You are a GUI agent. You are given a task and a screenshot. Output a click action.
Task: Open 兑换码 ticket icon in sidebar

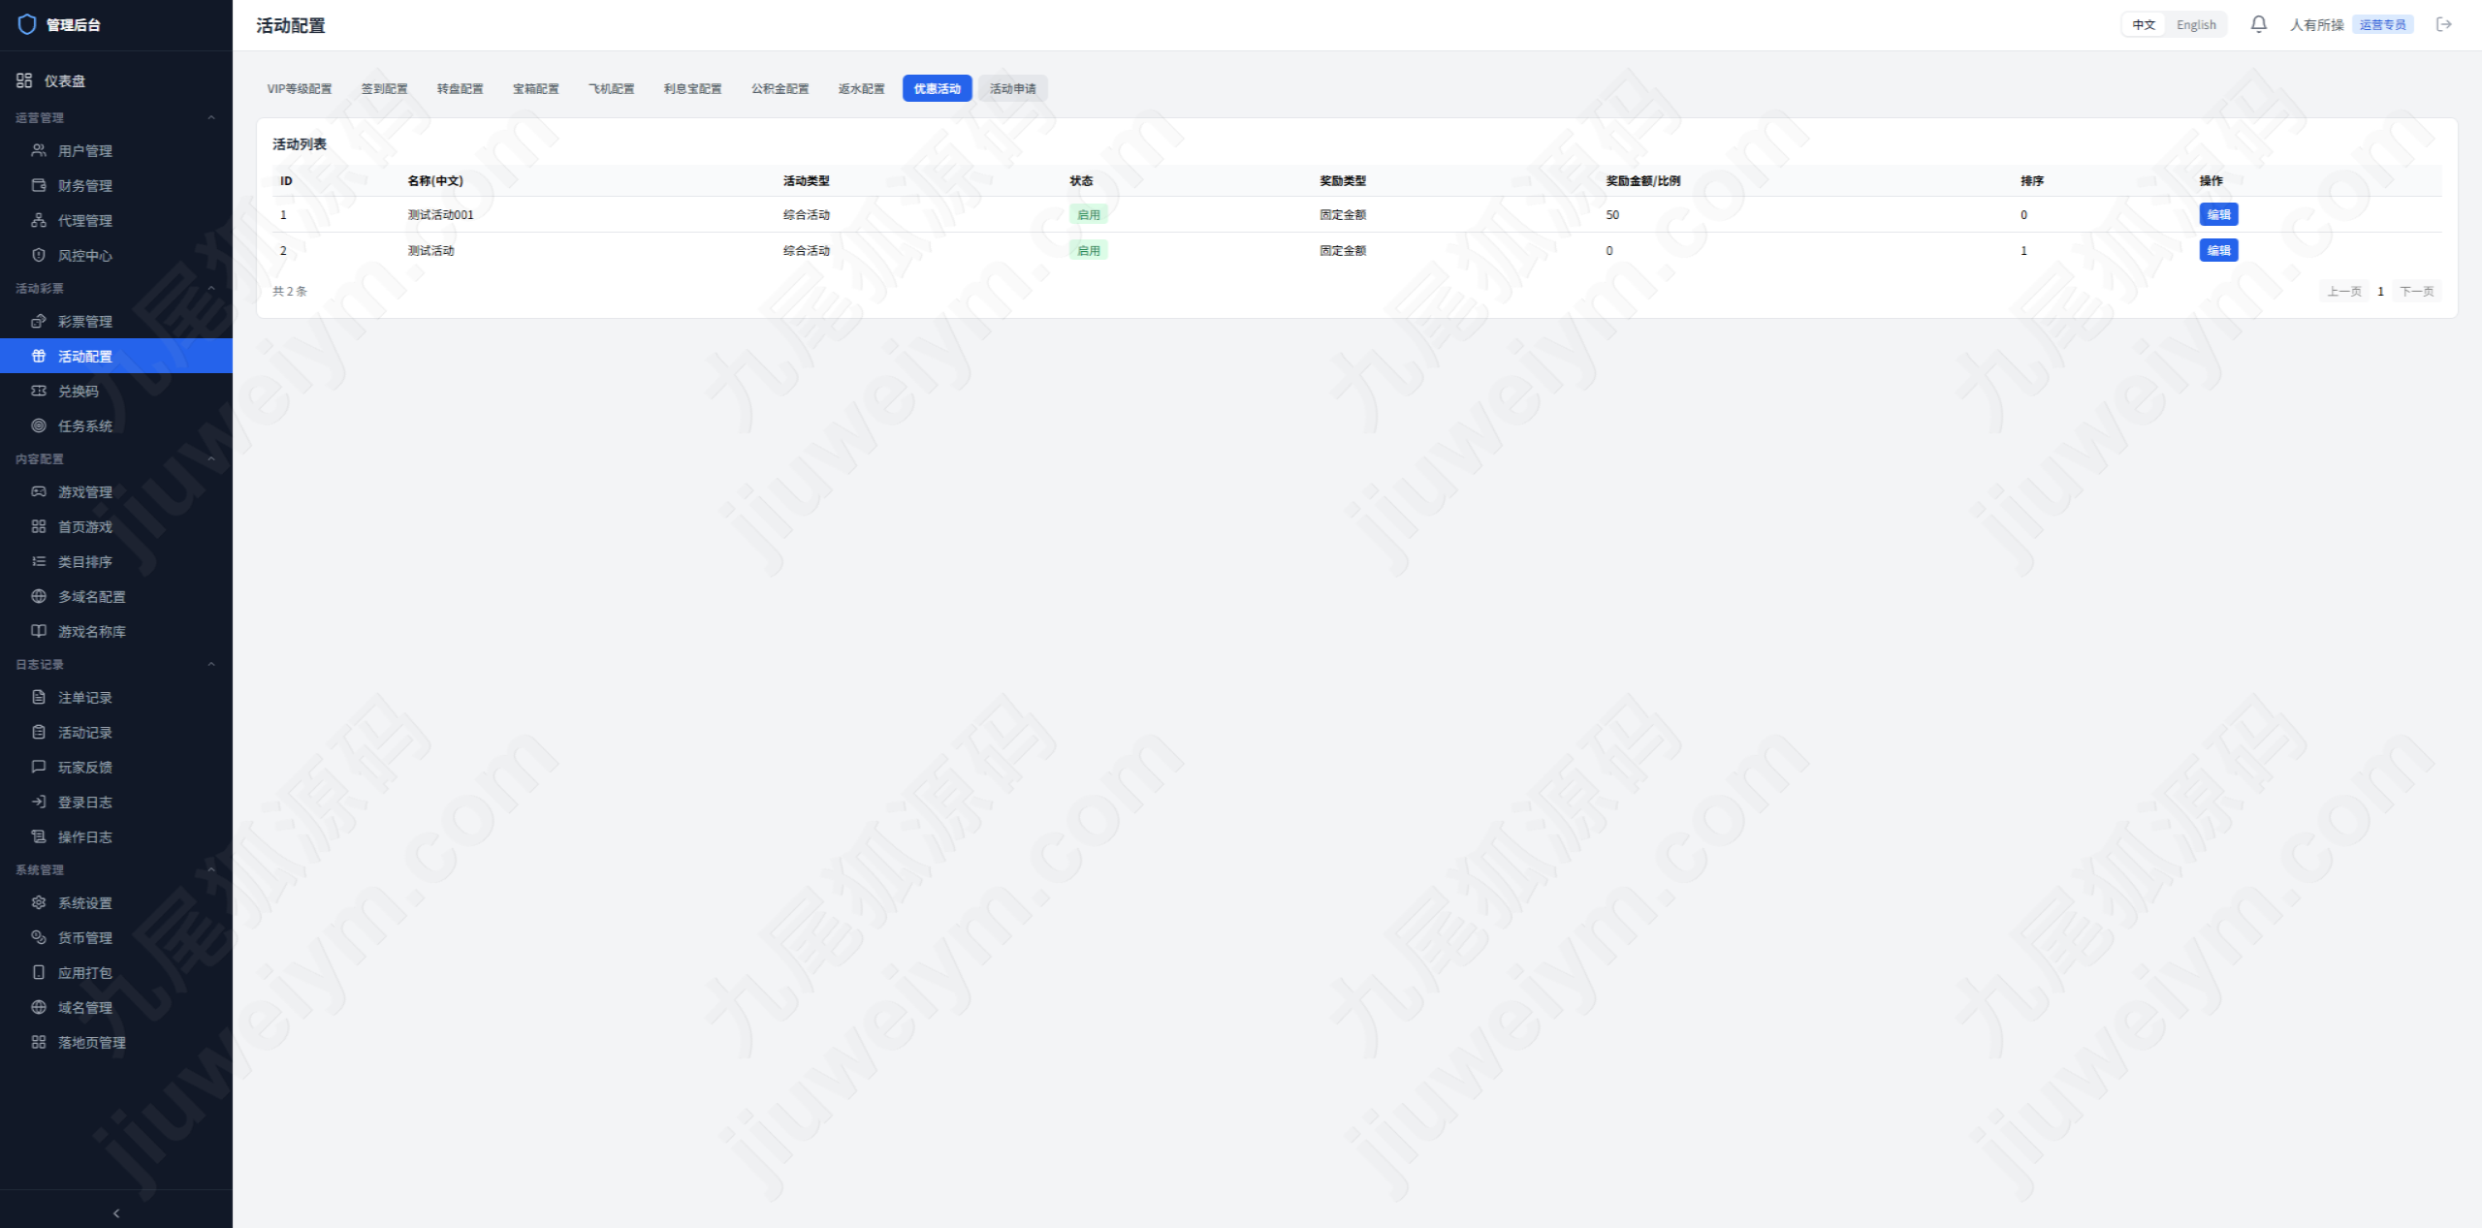39,391
